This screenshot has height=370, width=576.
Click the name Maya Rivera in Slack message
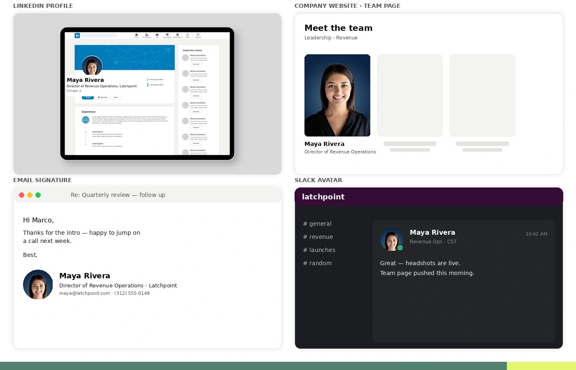click(x=432, y=232)
